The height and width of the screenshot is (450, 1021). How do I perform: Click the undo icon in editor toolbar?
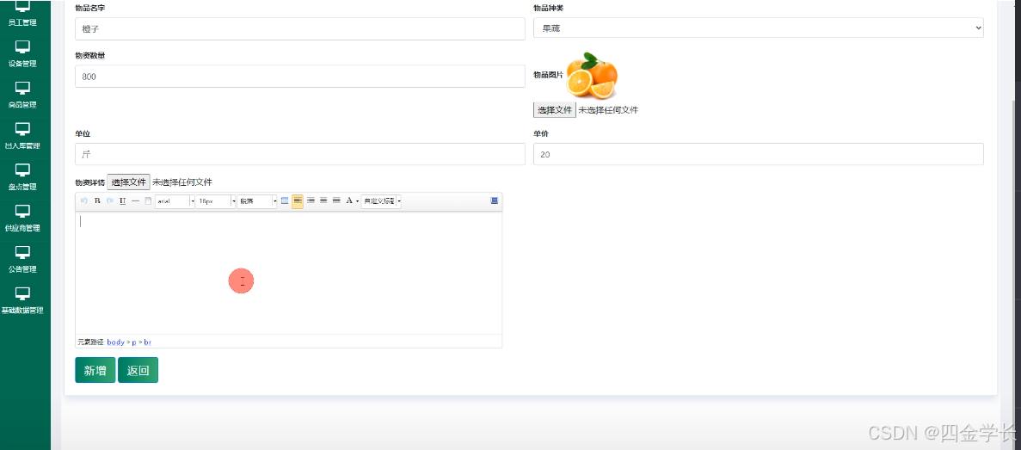(83, 200)
